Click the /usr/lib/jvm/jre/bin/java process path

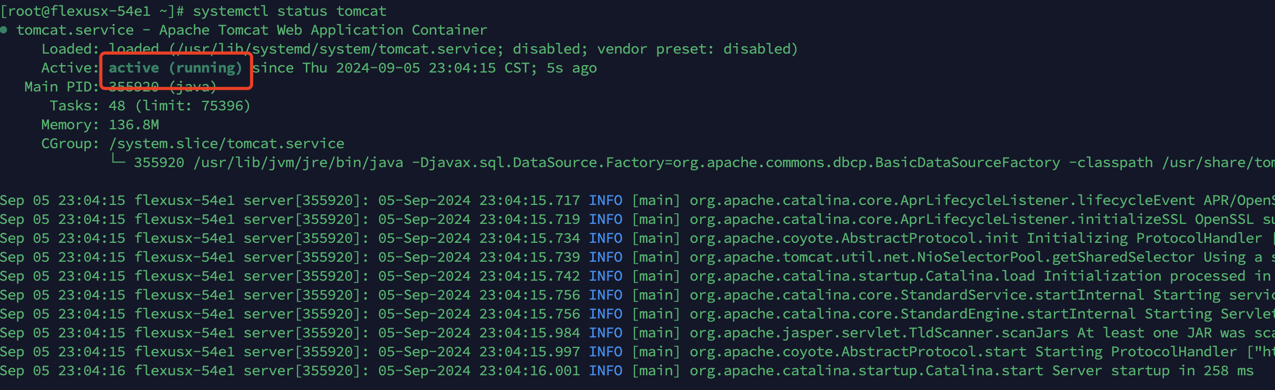[298, 162]
